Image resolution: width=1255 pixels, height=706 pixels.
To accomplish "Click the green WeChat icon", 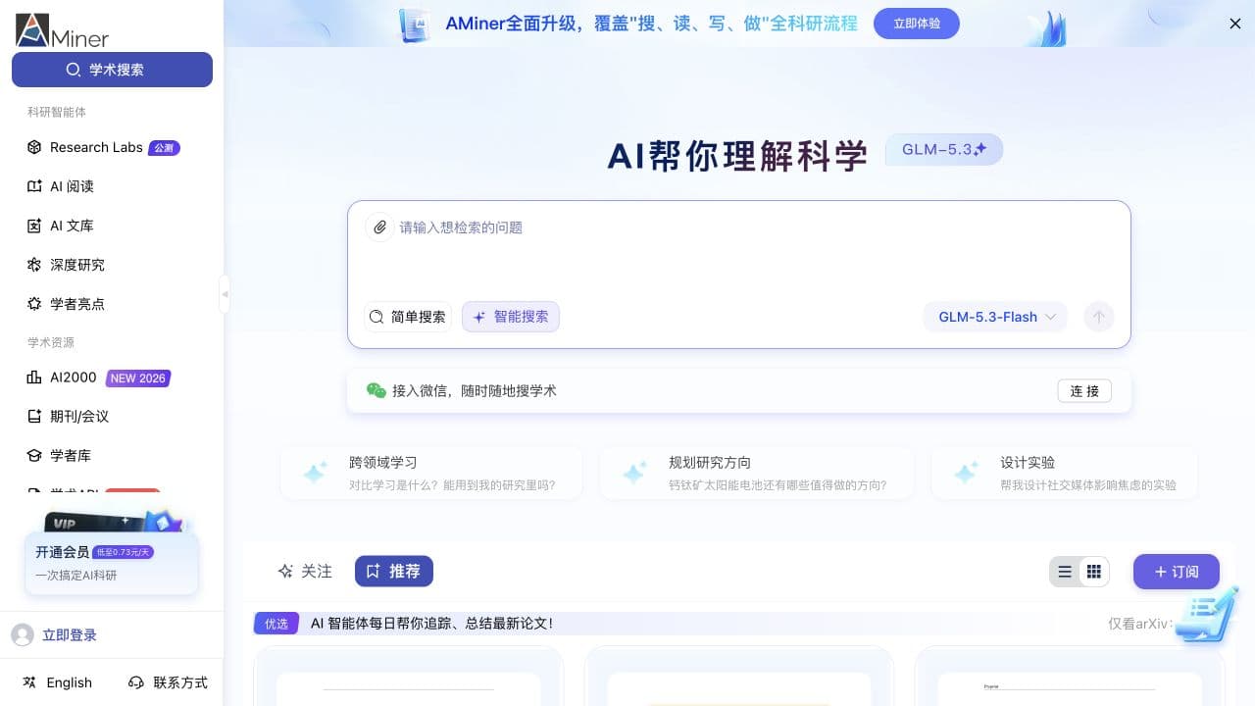I will click(376, 390).
